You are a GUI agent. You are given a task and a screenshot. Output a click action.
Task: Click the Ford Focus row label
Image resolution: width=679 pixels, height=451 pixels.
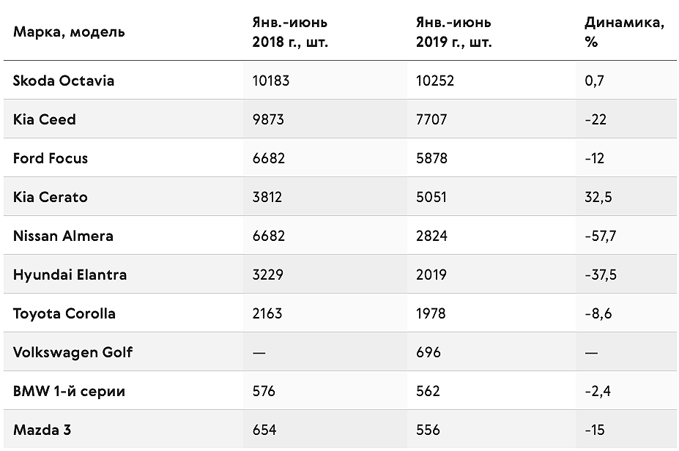51,158
